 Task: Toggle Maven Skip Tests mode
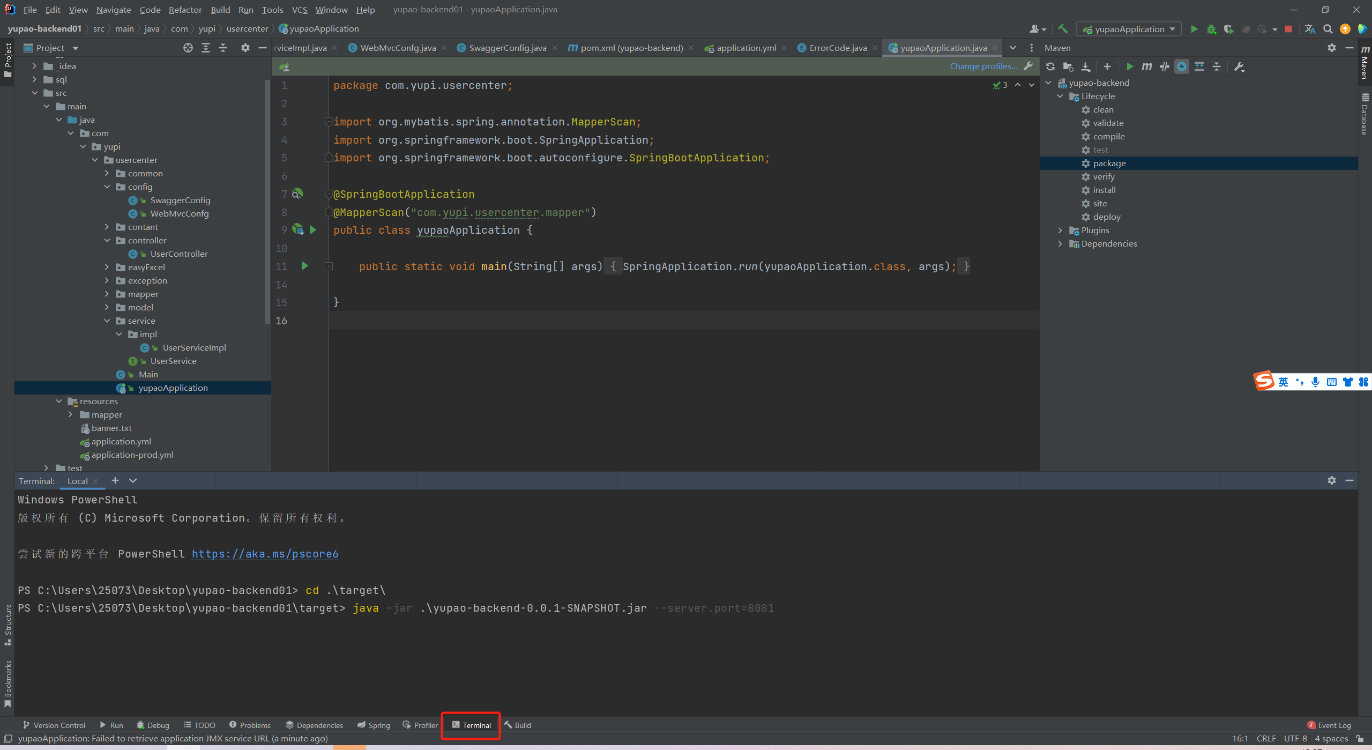(x=1182, y=66)
